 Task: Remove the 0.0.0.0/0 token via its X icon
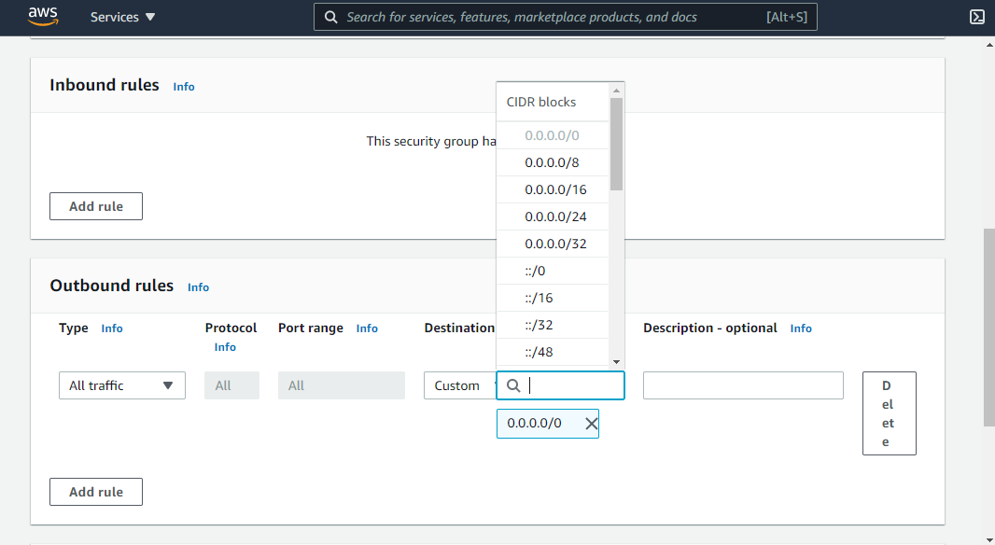590,423
